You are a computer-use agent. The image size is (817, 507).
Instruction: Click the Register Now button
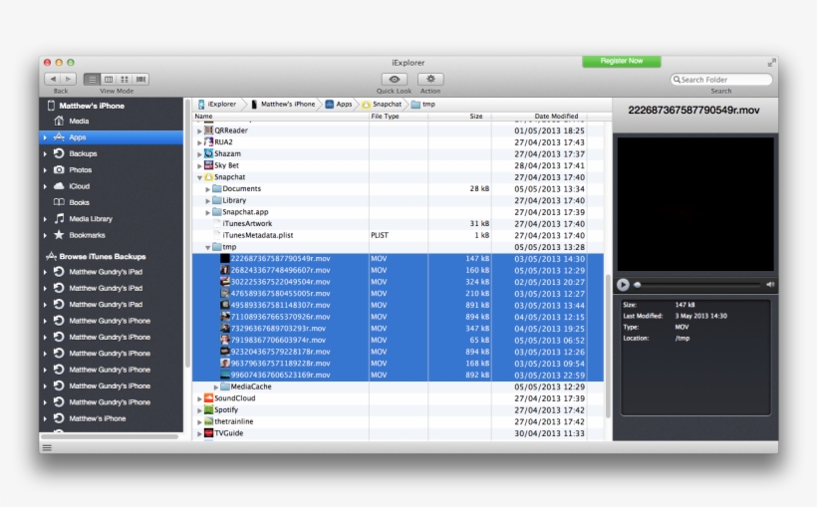621,61
